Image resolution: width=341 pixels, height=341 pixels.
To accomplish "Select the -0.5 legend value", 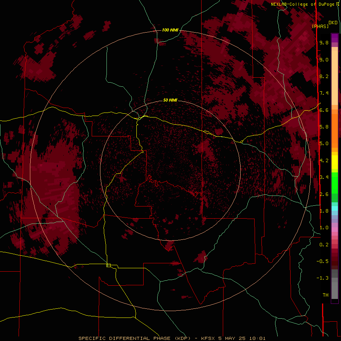I will (322, 261).
